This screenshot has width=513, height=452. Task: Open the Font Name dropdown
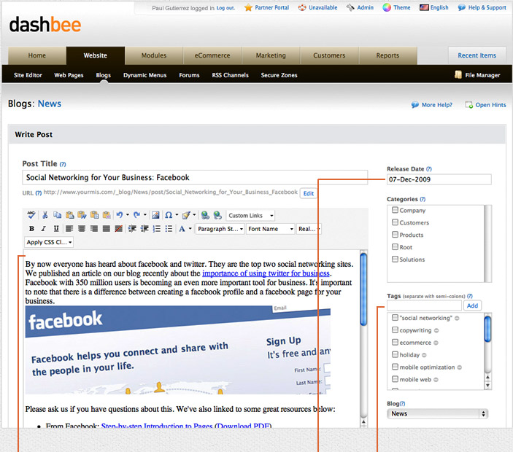point(270,229)
